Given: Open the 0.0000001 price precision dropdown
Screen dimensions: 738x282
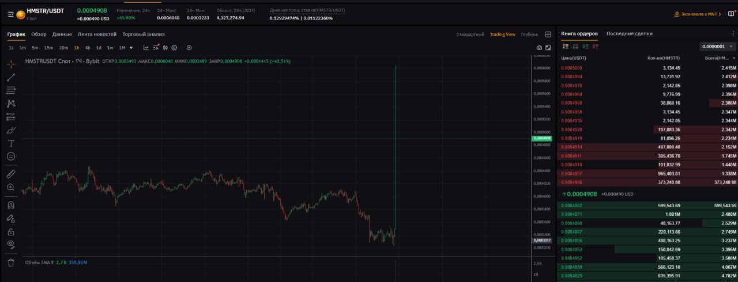Looking at the screenshot, I should (717, 47).
